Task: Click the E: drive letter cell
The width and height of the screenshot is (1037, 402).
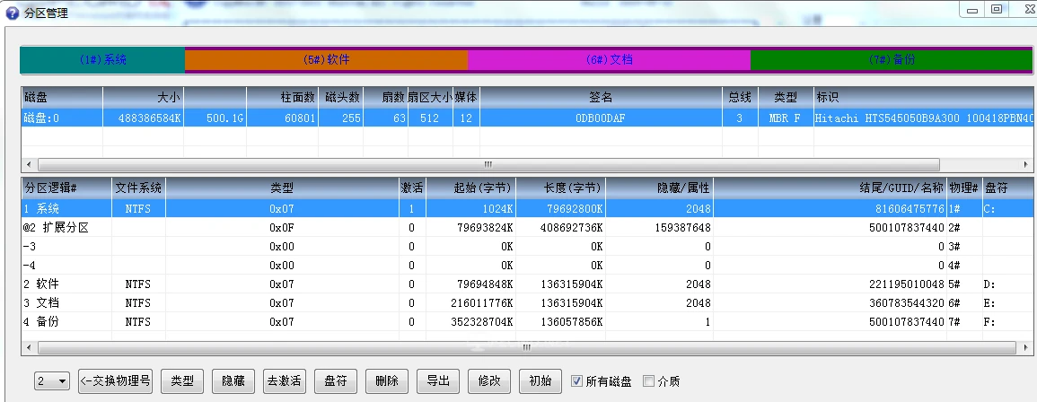Action: click(x=1008, y=302)
